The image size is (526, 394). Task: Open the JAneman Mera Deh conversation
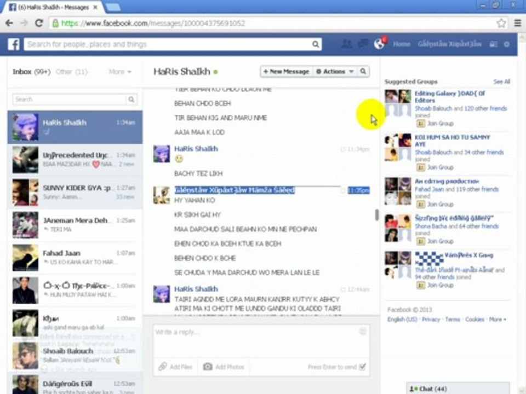pos(75,225)
